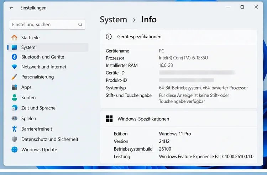Open the Startseite page
The width and height of the screenshot is (267, 175).
[x=48, y=38]
